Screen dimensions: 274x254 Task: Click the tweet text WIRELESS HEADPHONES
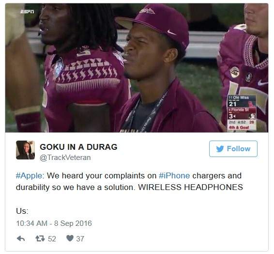190,187
